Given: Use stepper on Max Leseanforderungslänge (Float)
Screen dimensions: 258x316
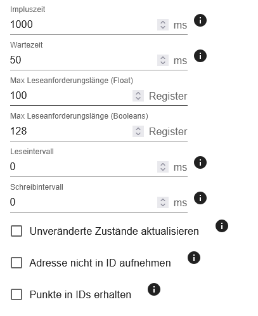Looking at the screenshot, I should pyautogui.click(x=138, y=96).
